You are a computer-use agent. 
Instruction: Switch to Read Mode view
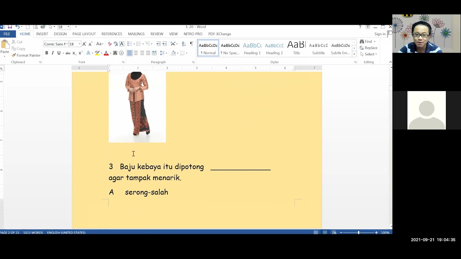316,232
